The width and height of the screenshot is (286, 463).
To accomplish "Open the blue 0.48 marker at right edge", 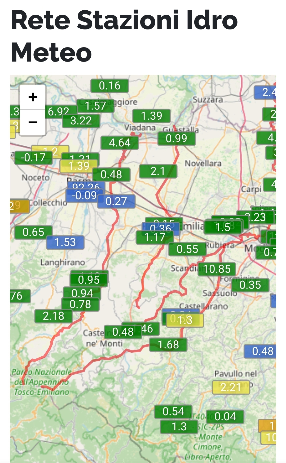I will (x=261, y=351).
